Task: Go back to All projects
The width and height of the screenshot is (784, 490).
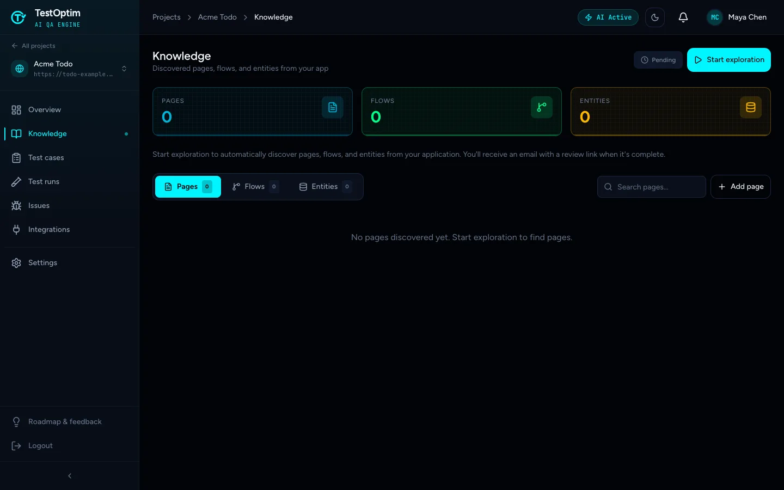Action: tap(33, 46)
